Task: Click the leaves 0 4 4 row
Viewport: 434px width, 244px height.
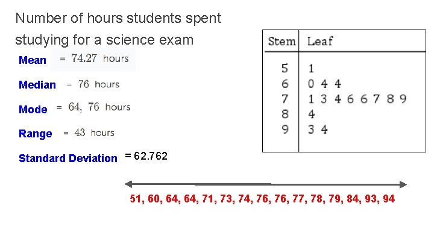Action: (x=324, y=84)
